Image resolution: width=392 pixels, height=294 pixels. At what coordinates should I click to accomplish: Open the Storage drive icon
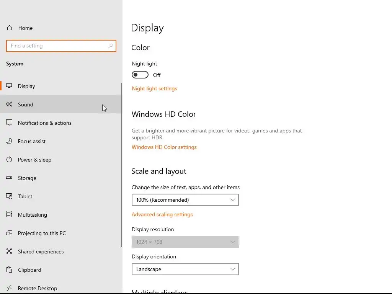tap(10, 178)
